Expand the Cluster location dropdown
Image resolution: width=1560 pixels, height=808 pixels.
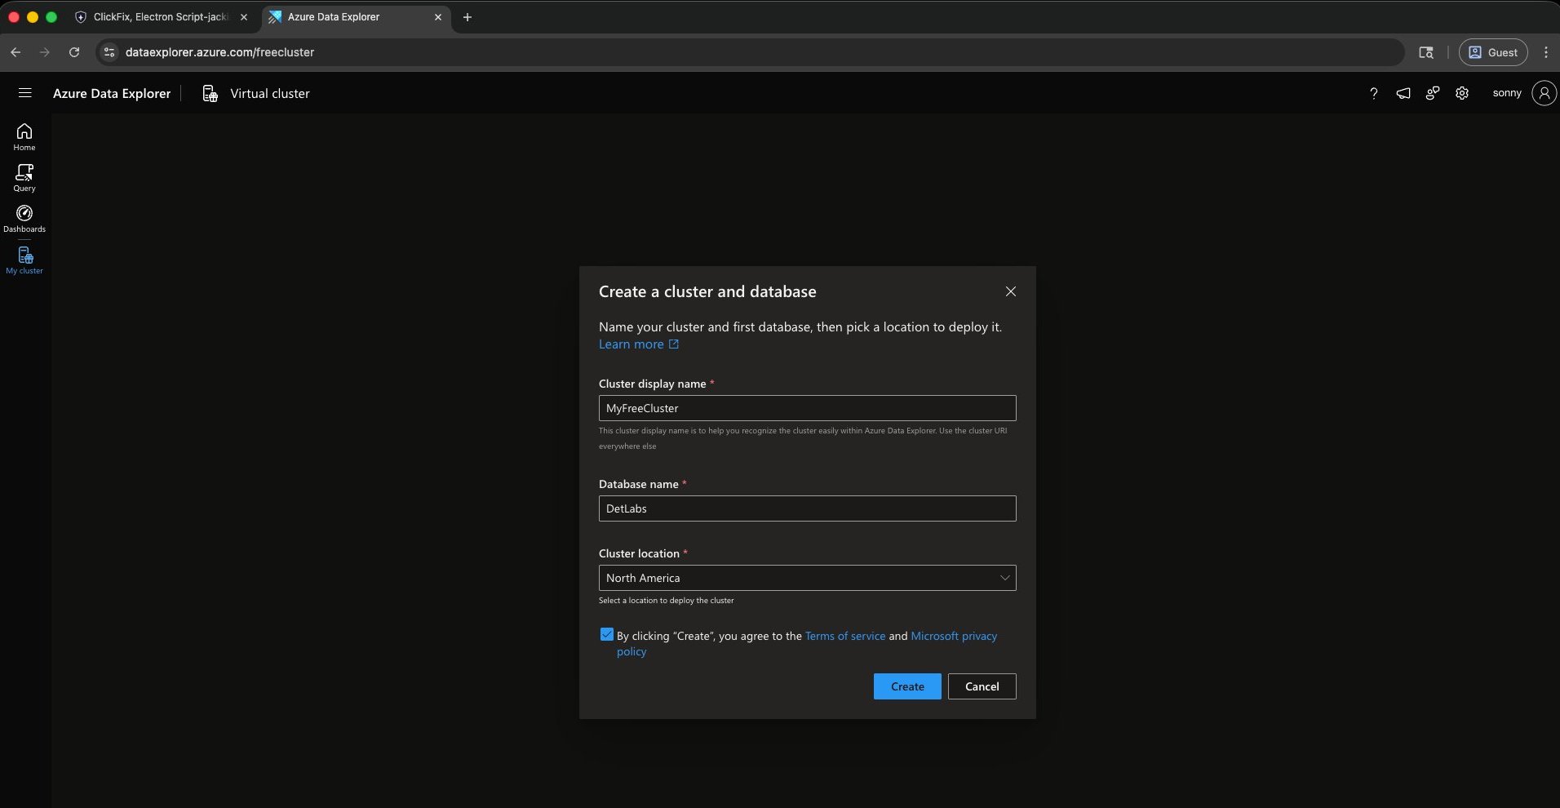(x=807, y=578)
